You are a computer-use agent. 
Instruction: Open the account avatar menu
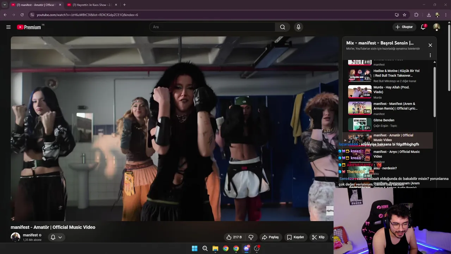(x=437, y=27)
